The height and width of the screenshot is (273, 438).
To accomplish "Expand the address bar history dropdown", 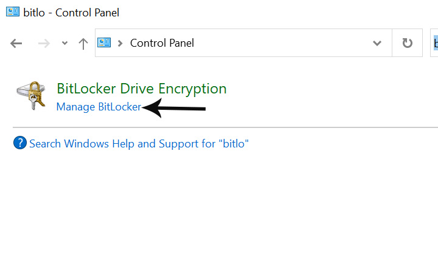I will [377, 43].
